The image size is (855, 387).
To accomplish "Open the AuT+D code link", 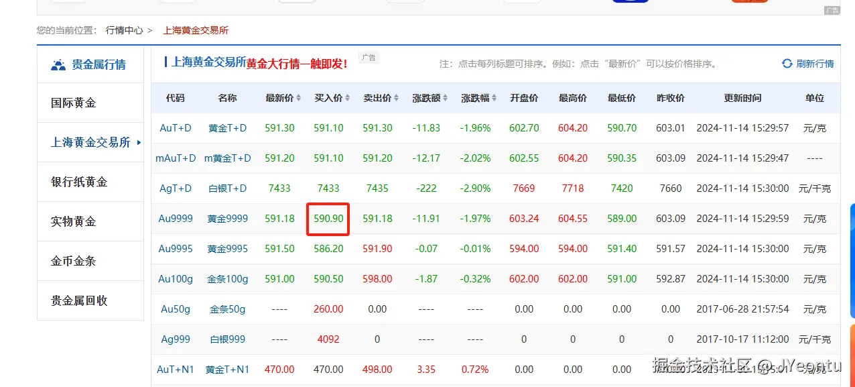I will (176, 128).
